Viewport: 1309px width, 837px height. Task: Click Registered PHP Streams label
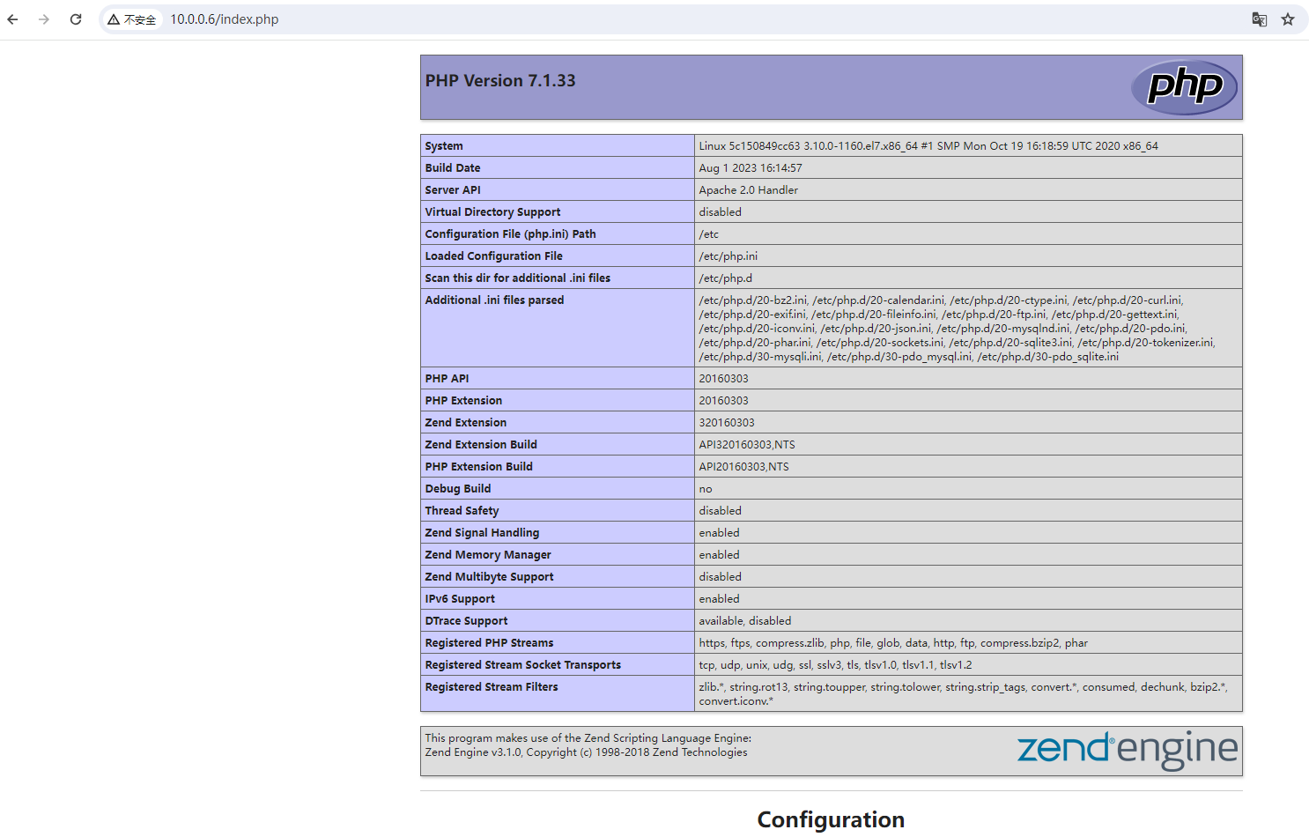pos(489,643)
